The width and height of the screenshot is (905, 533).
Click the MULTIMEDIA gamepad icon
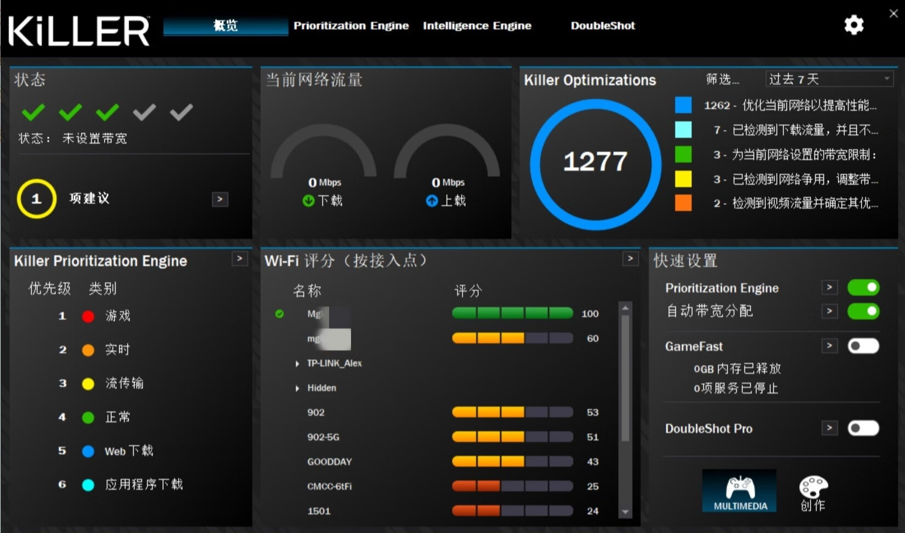click(739, 489)
